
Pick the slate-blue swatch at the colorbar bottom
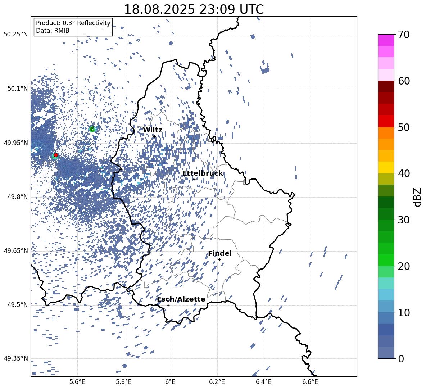tap(386, 353)
